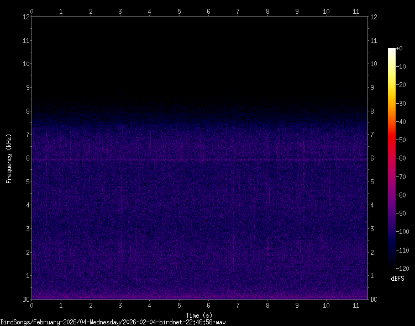The height and width of the screenshot is (326, 415).
Task: Click the "9" tick on the top time axis
Action: pos(297,11)
